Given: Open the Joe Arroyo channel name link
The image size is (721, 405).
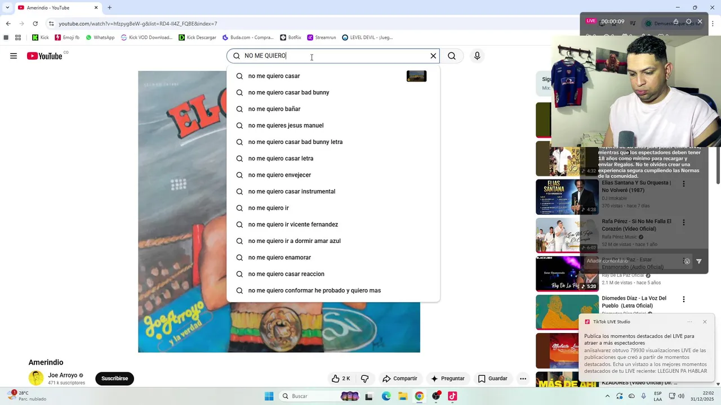Looking at the screenshot, I should point(63,375).
